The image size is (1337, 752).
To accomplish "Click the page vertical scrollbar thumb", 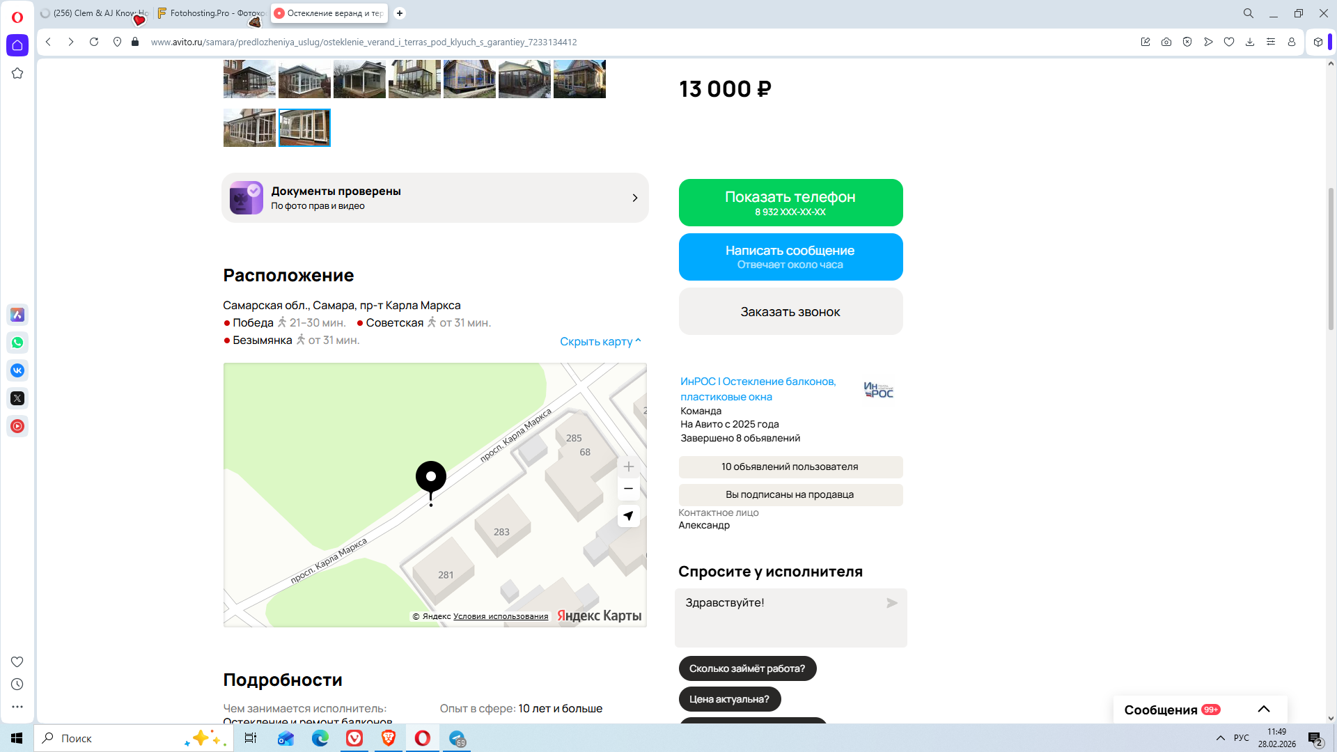I will coord(1331,258).
